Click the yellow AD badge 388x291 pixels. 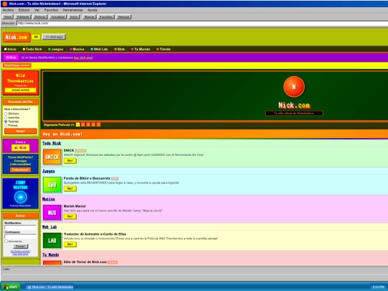[36, 37]
